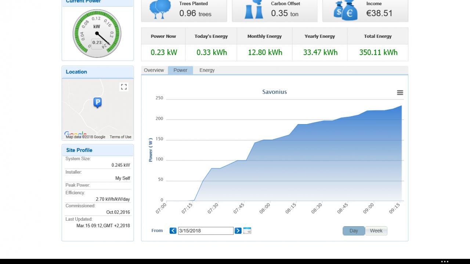The height and width of the screenshot is (264, 470).
Task: Click Total Energy value 350.11 kWh
Action: pyautogui.click(x=378, y=53)
